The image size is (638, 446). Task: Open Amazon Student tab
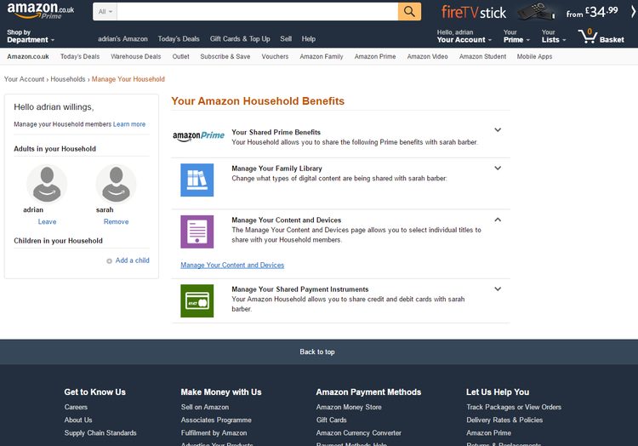[482, 56]
